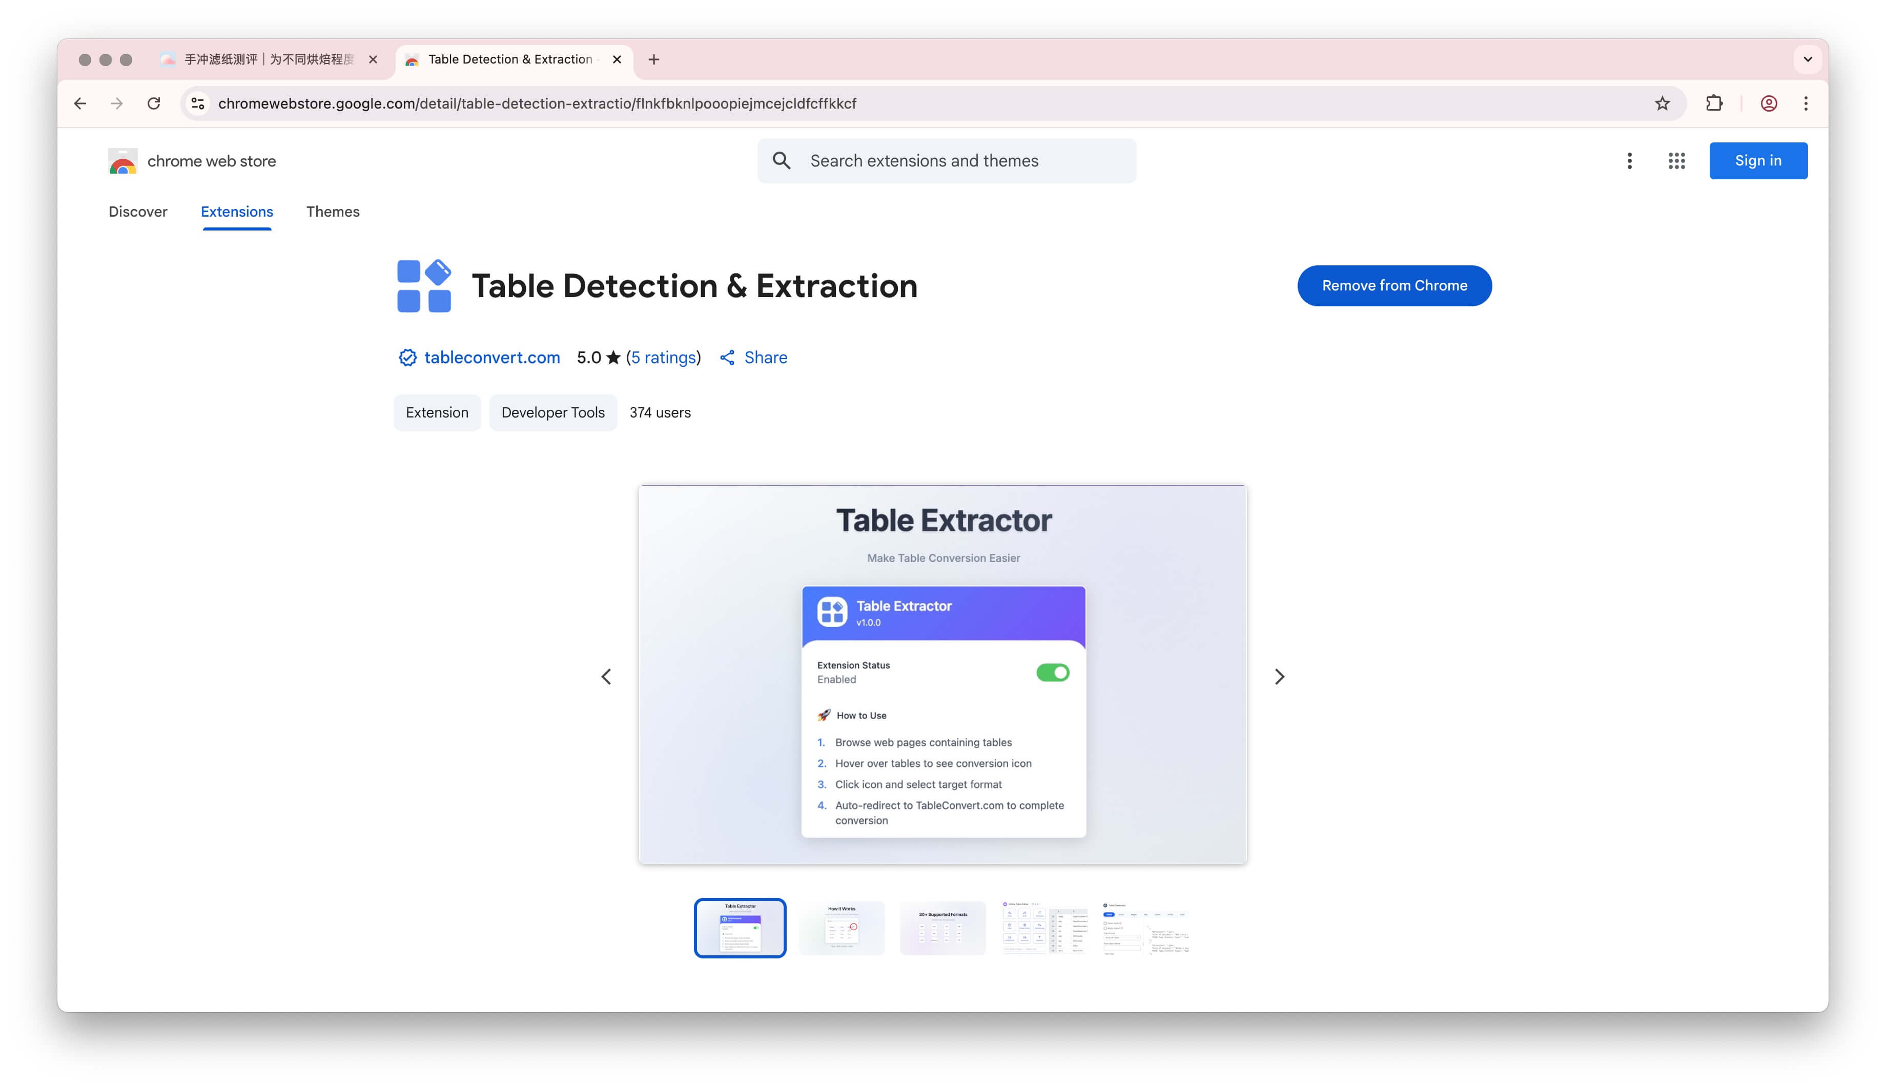Toggle the Extension Status switch
Image resolution: width=1886 pixels, height=1088 pixels.
click(x=1052, y=672)
